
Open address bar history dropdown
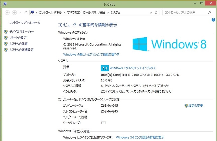coord(151,12)
